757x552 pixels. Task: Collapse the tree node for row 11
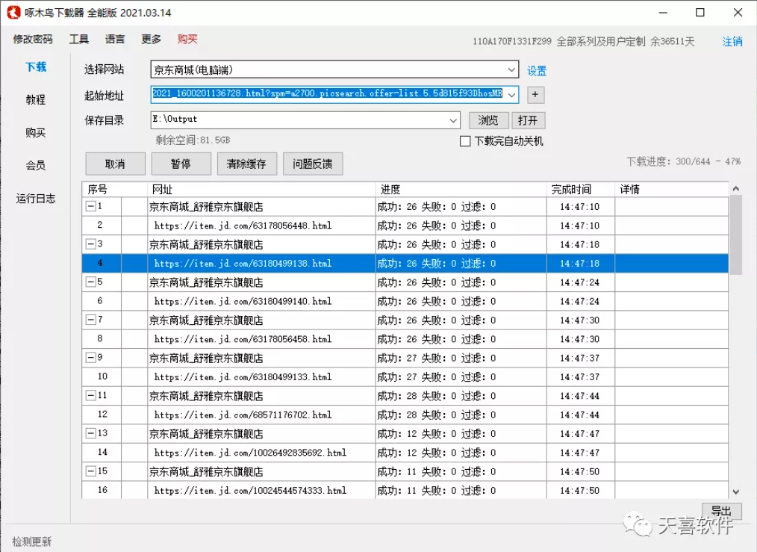coord(90,395)
